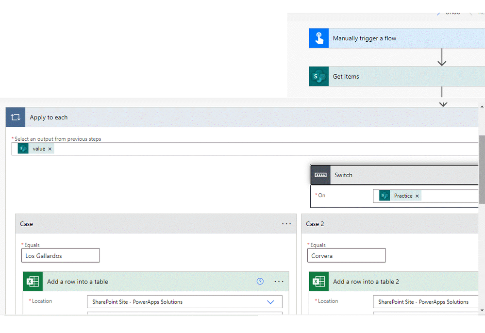Viewport: 485px width, 333px height.
Task: Open help for Add a row into a table
Action: [x=260, y=282]
